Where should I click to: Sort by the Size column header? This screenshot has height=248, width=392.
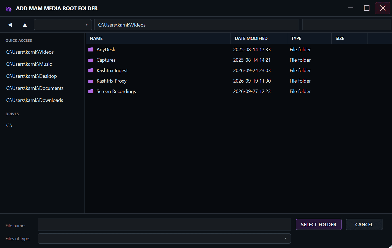pos(350,38)
